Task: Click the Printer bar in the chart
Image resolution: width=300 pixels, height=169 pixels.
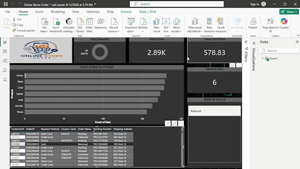Action: (96, 76)
